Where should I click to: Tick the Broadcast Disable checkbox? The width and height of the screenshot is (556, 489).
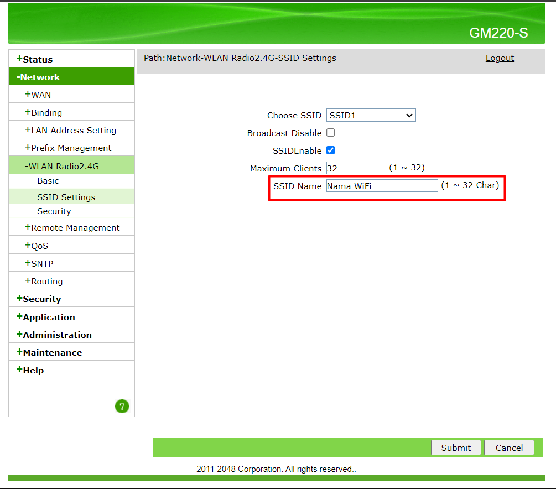point(330,133)
